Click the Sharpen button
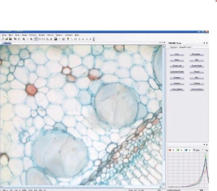Image resolution: width=217 pixels, height=191 pixels. [x=177, y=78]
